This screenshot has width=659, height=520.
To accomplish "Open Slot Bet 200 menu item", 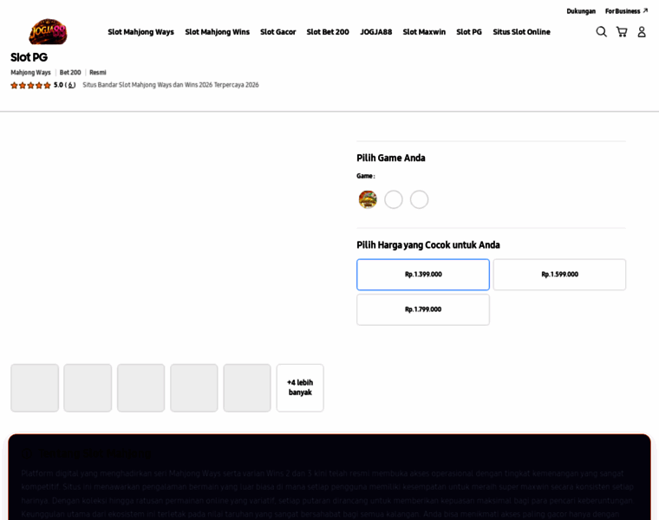I will (328, 32).
